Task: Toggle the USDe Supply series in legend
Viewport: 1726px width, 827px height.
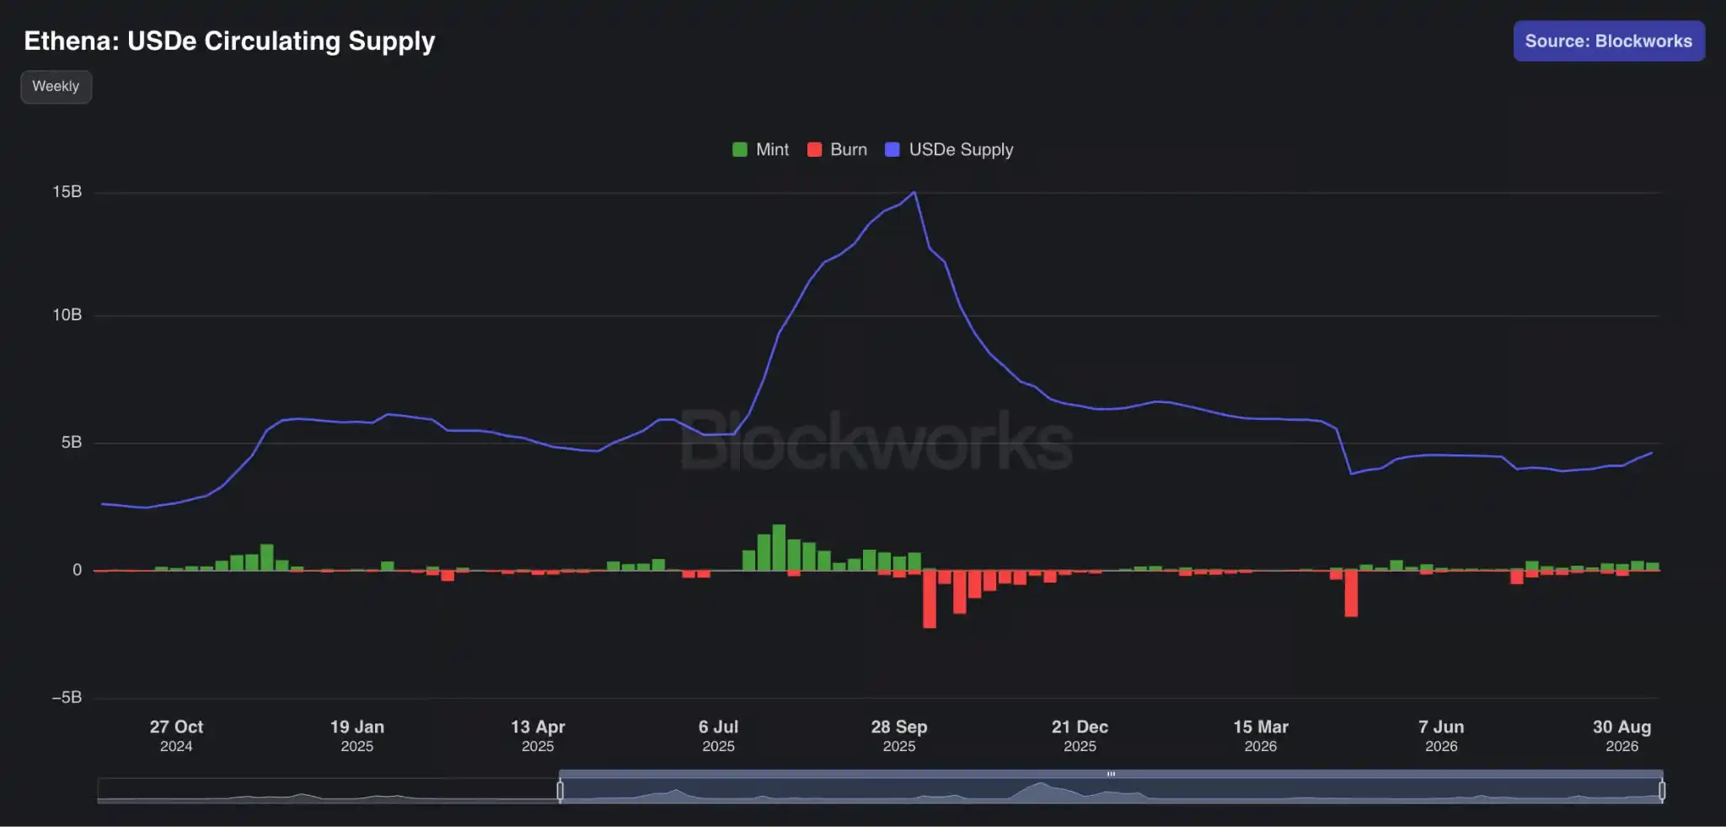Action: pyautogui.click(x=949, y=150)
